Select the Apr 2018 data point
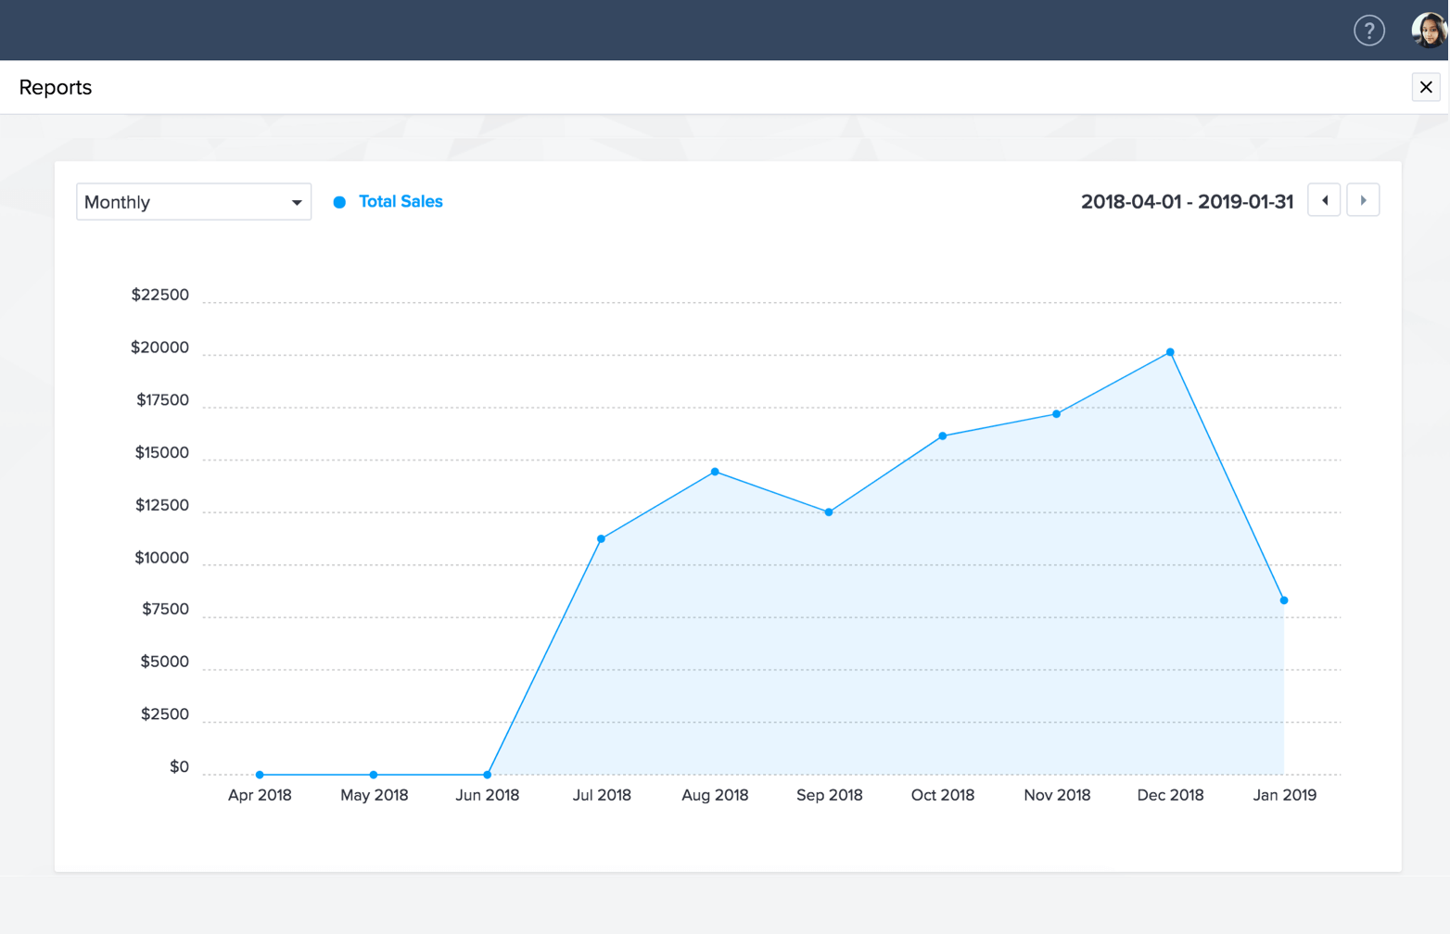This screenshot has height=934, width=1450. (260, 775)
